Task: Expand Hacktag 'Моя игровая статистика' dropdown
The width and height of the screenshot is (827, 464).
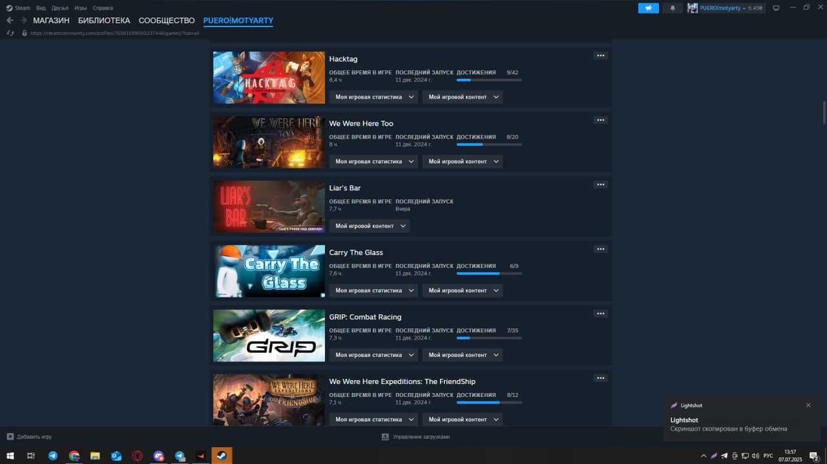Action: [x=373, y=97]
